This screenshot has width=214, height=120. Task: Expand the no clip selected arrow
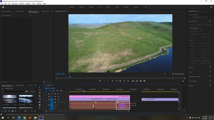pyautogui.click(x=30, y=16)
